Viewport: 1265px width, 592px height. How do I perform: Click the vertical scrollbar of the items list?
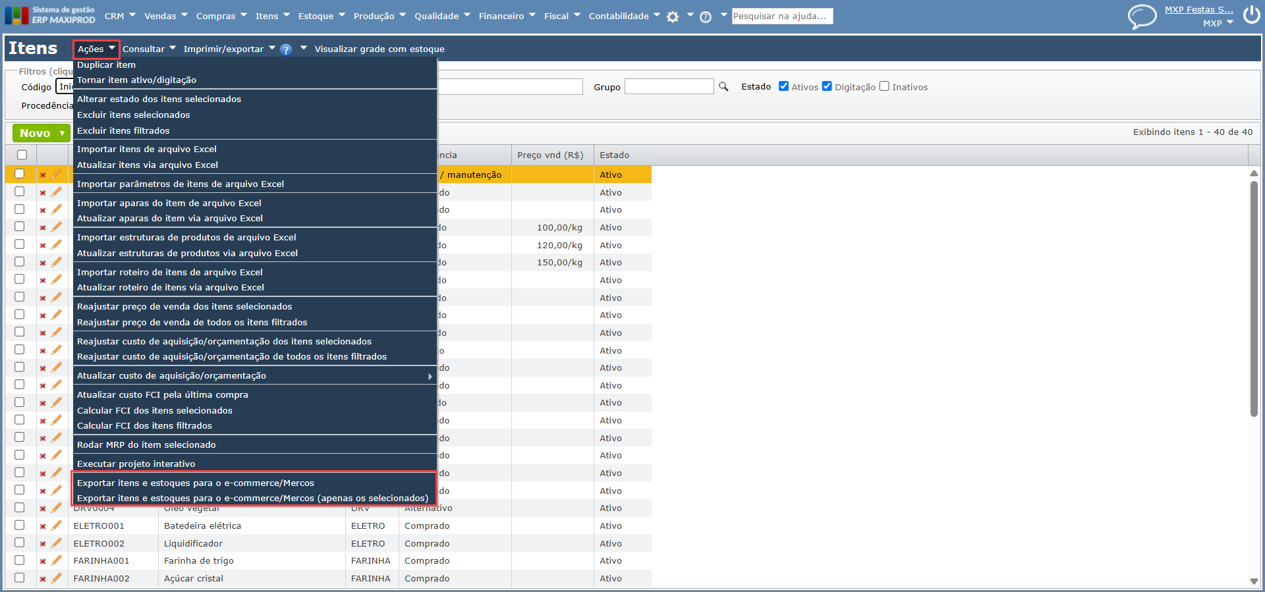pos(1254,299)
